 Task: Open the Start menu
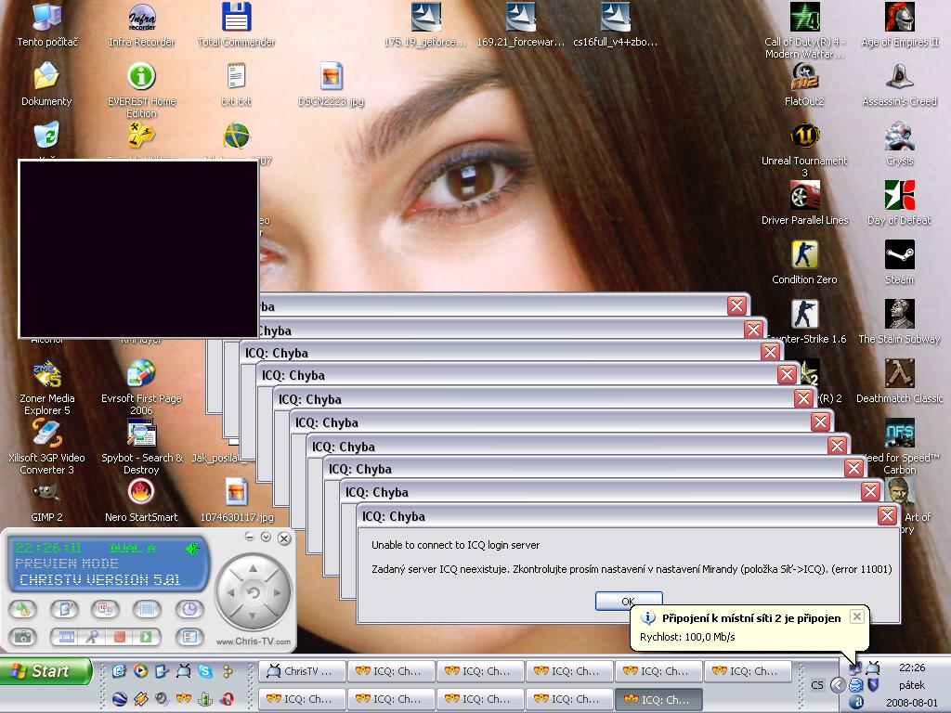(46, 671)
